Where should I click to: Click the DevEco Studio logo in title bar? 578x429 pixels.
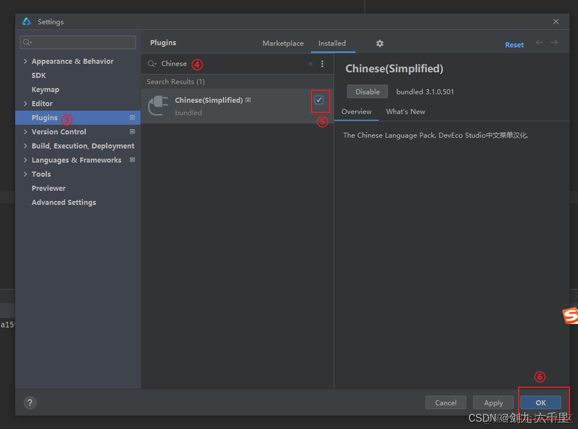pyautogui.click(x=27, y=22)
